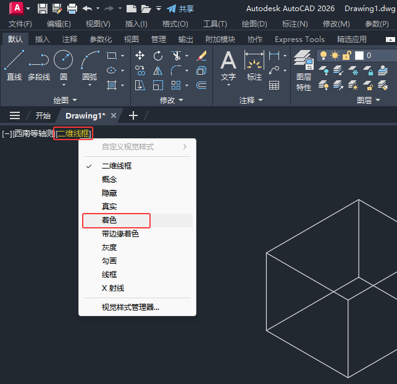This screenshot has width=397, height=384.
Task: Click the Hatch pattern icon
Action: (112, 85)
